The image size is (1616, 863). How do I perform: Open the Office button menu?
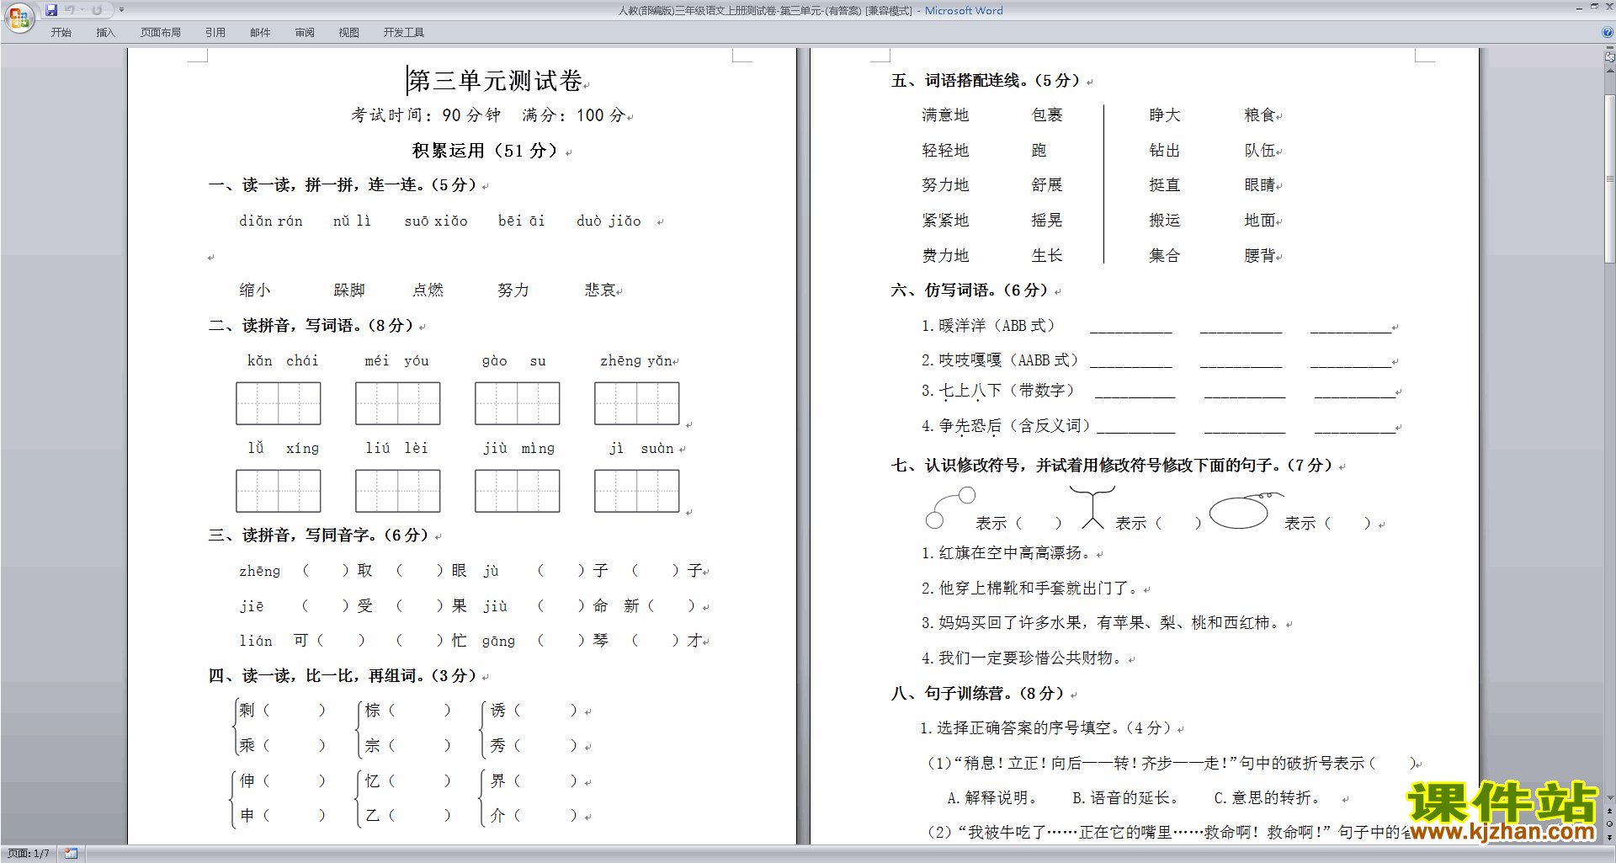(x=19, y=17)
